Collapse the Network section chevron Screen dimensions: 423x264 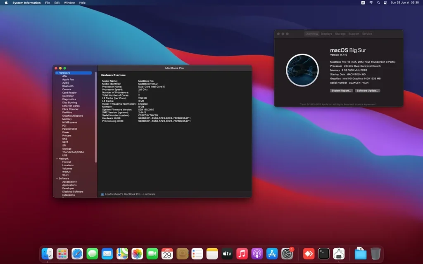(x=57, y=159)
